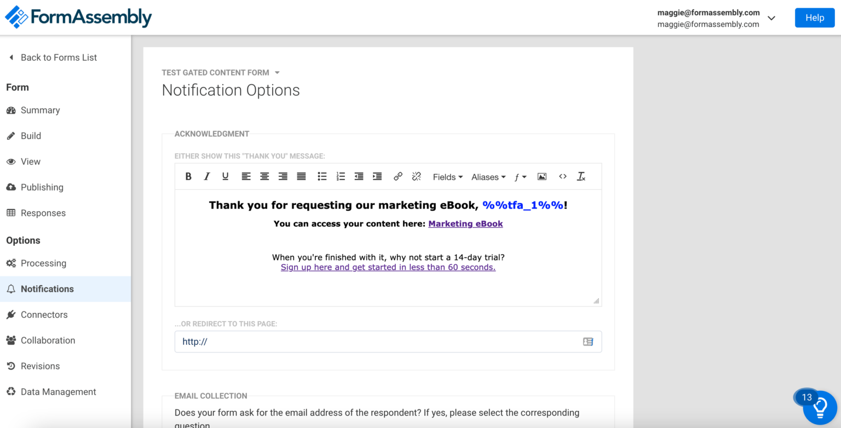Insert a bulleted list
The width and height of the screenshot is (841, 428).
pyautogui.click(x=322, y=177)
